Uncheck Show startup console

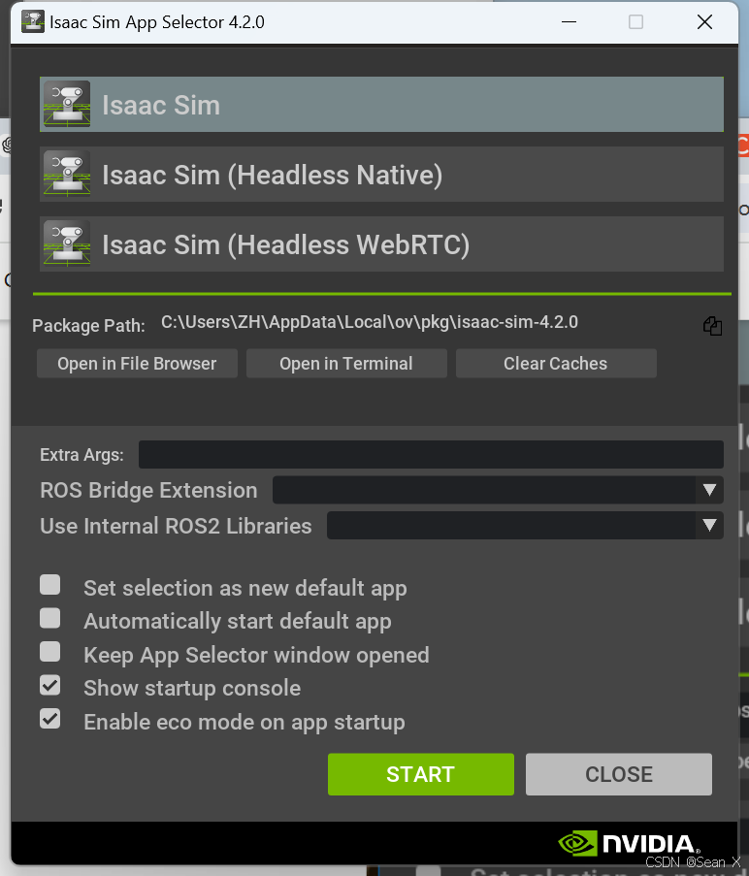(50, 686)
